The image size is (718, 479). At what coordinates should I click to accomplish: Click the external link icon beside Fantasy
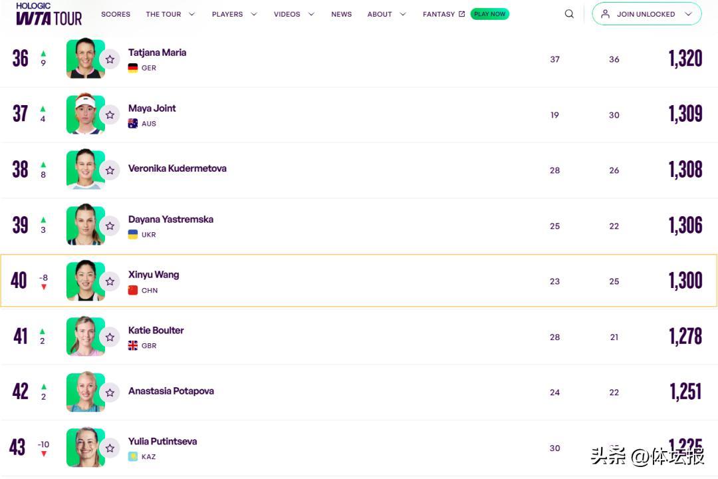click(462, 14)
